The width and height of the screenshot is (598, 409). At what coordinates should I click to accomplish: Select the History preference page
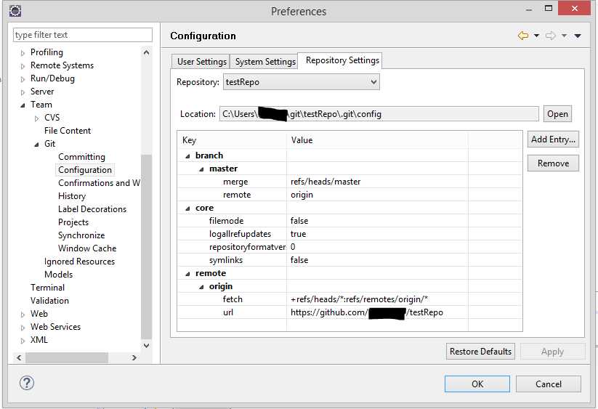pyautogui.click(x=72, y=196)
